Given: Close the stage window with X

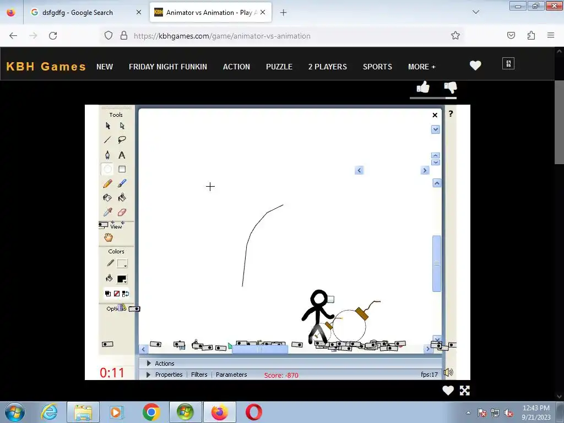Looking at the screenshot, I should click(435, 115).
